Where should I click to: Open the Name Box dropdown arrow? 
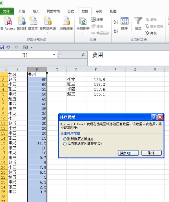(x=54, y=55)
